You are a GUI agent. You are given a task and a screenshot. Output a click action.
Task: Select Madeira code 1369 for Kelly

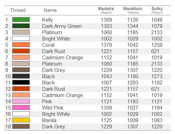pos(106,20)
